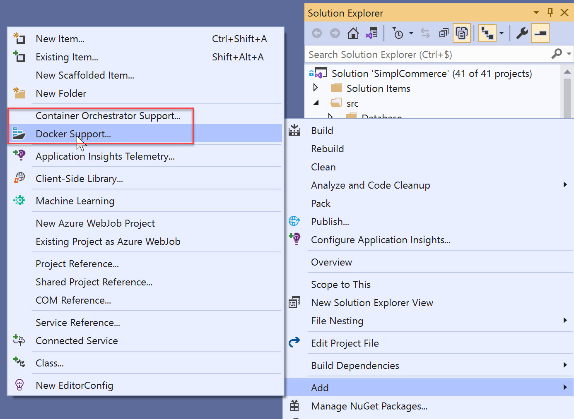The height and width of the screenshot is (419, 574).
Task: Toggle Show All Files button
Action: tap(461, 33)
